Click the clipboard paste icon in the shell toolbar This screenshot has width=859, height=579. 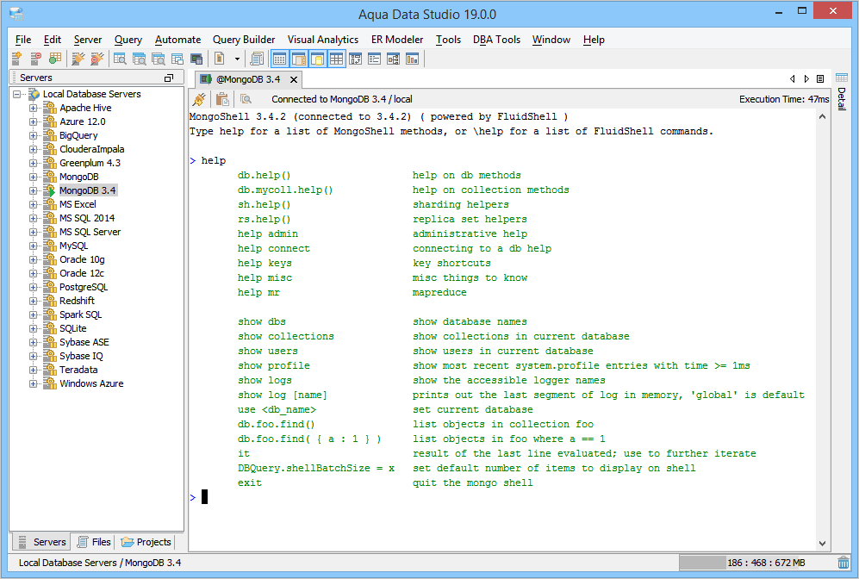222,99
